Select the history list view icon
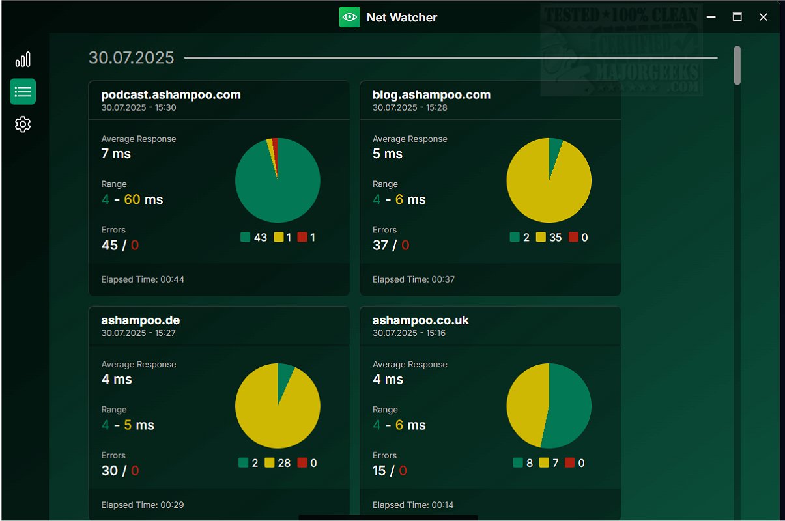The width and height of the screenshot is (785, 521). 23,92
